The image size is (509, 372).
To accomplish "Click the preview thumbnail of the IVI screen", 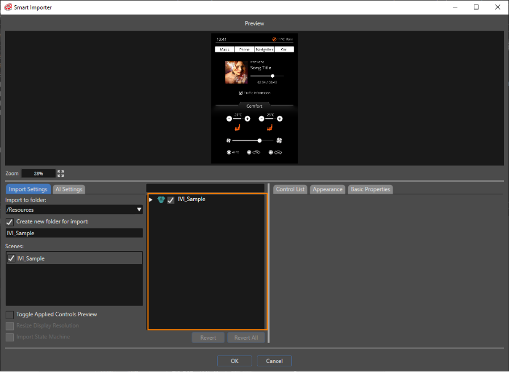I will coord(254,98).
